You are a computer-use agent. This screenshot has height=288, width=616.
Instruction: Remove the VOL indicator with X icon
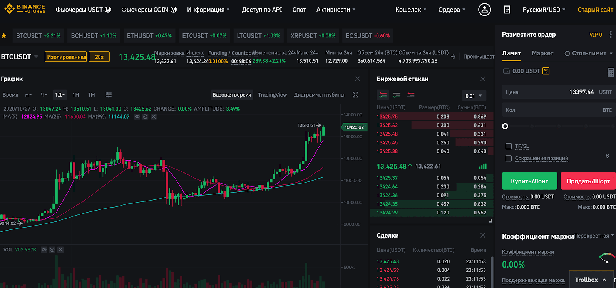point(60,250)
